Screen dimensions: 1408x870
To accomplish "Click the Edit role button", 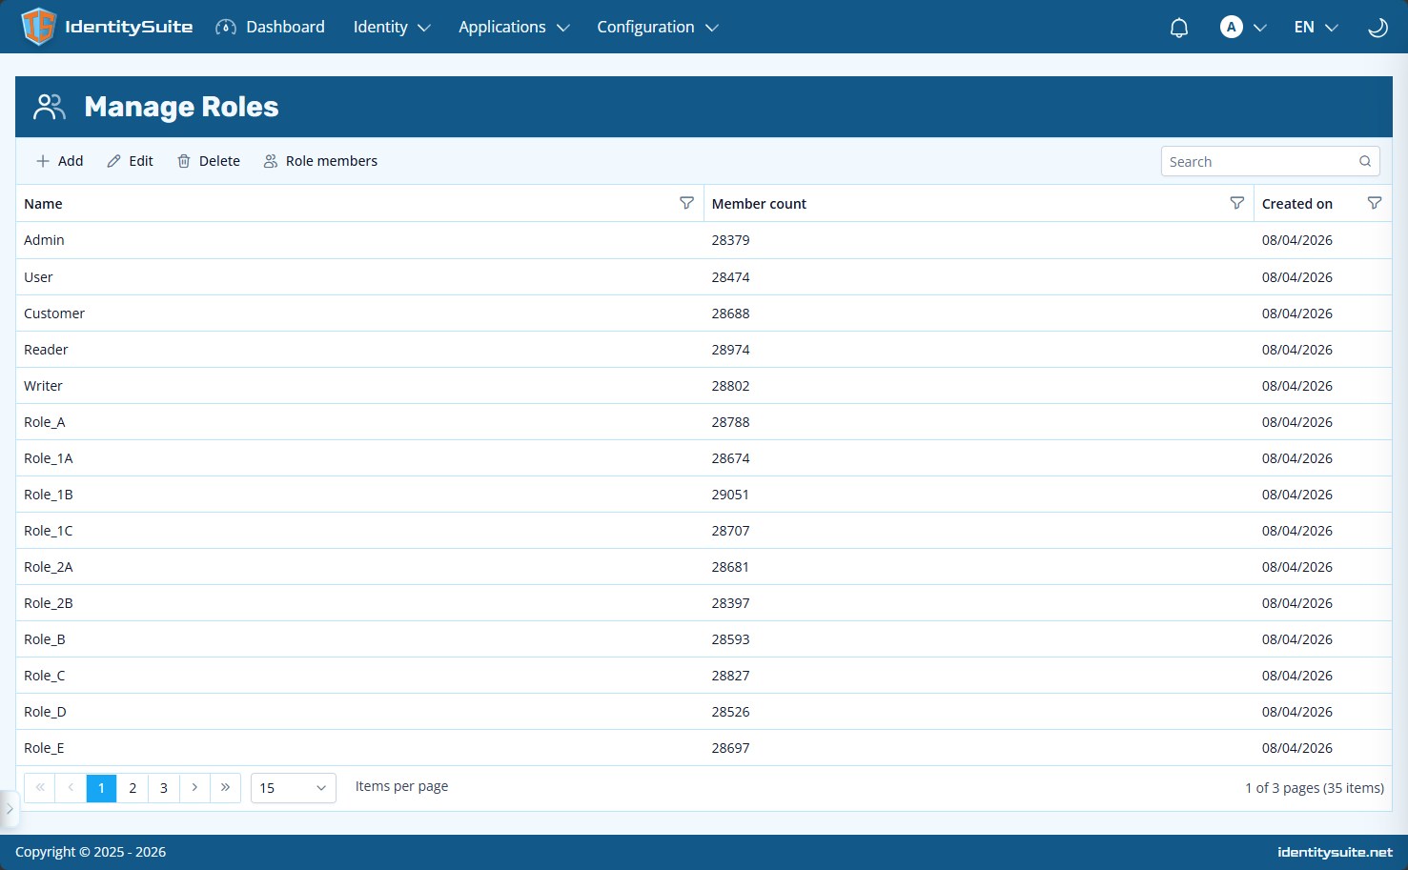I will (130, 161).
